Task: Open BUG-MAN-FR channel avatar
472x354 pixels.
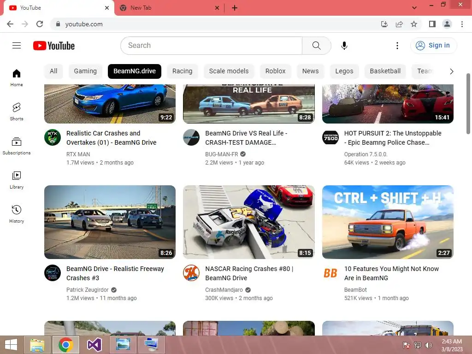Action: tap(191, 137)
